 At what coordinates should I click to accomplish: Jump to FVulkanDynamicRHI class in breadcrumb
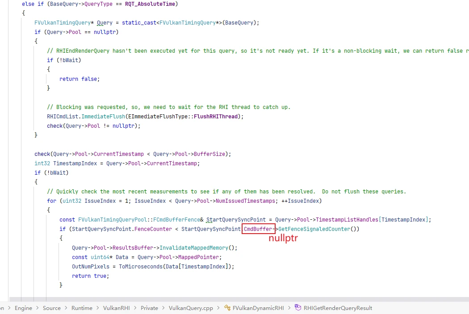click(258, 308)
